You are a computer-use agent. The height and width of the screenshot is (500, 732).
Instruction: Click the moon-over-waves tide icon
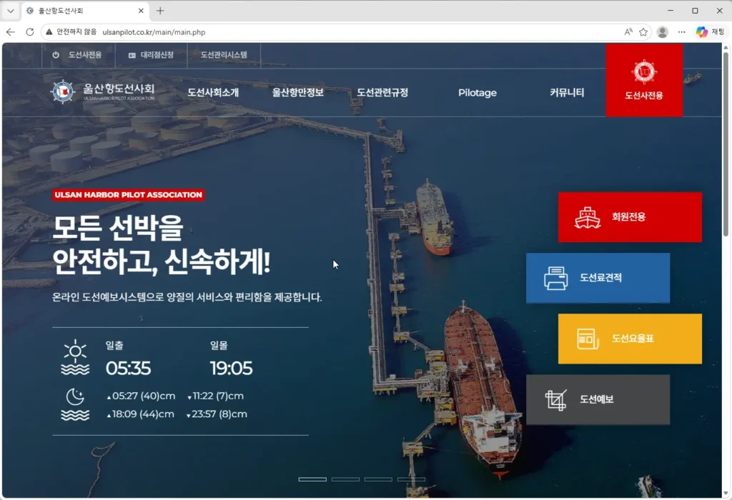click(75, 405)
